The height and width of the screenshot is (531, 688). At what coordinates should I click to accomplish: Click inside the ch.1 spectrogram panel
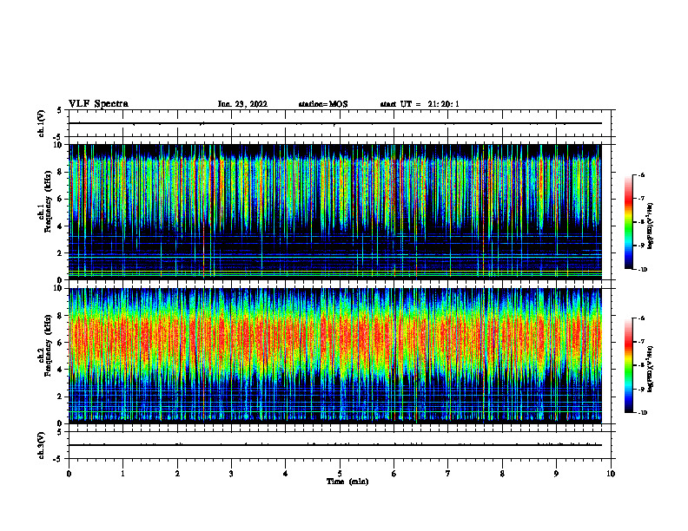coord(335,212)
